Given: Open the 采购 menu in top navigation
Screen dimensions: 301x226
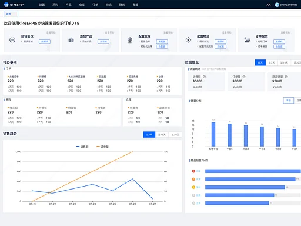Looking at the screenshot, I should point(55,5).
